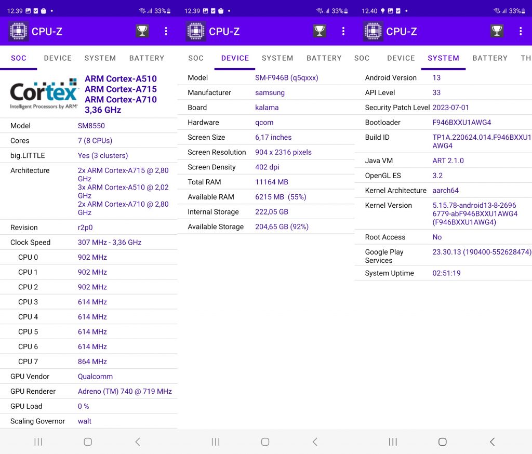Screen dimensions: 532x454
Task: Tap the 2023-07-01 security patch level
Action: (x=450, y=108)
